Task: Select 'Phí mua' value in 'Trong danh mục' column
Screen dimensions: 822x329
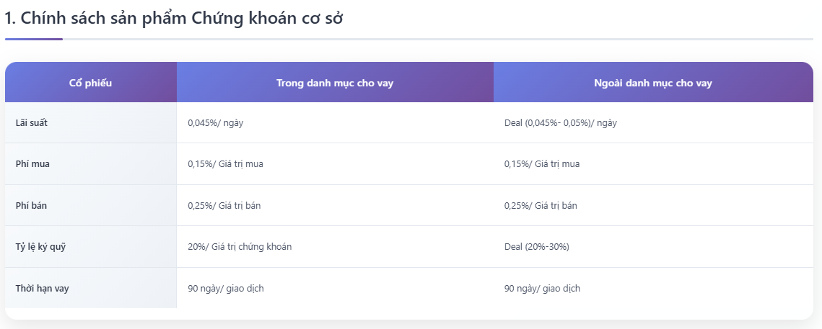Action: (x=225, y=164)
